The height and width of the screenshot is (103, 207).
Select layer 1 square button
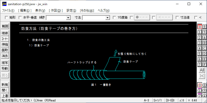200,32
